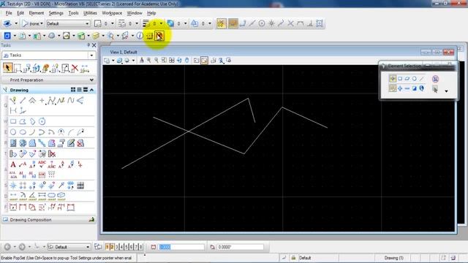Expand the Print Preparation section
Screen dimensions: 468x263
(x=91, y=80)
